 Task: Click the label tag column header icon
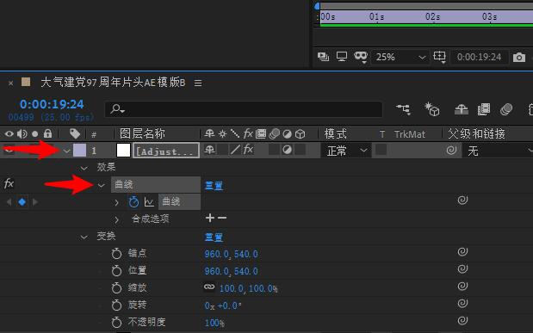[75, 133]
